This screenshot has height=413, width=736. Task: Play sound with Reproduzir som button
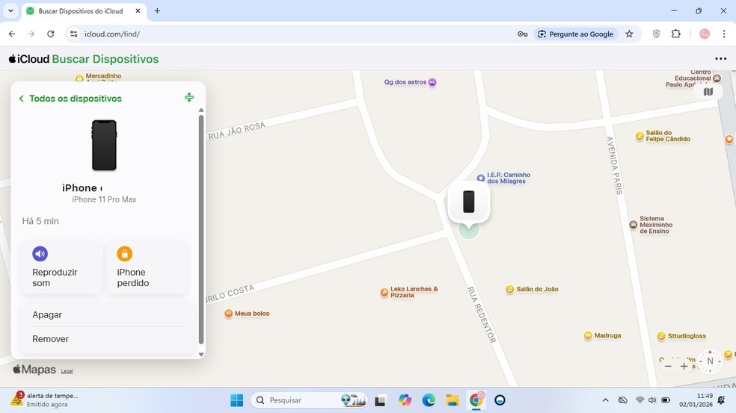(x=61, y=267)
